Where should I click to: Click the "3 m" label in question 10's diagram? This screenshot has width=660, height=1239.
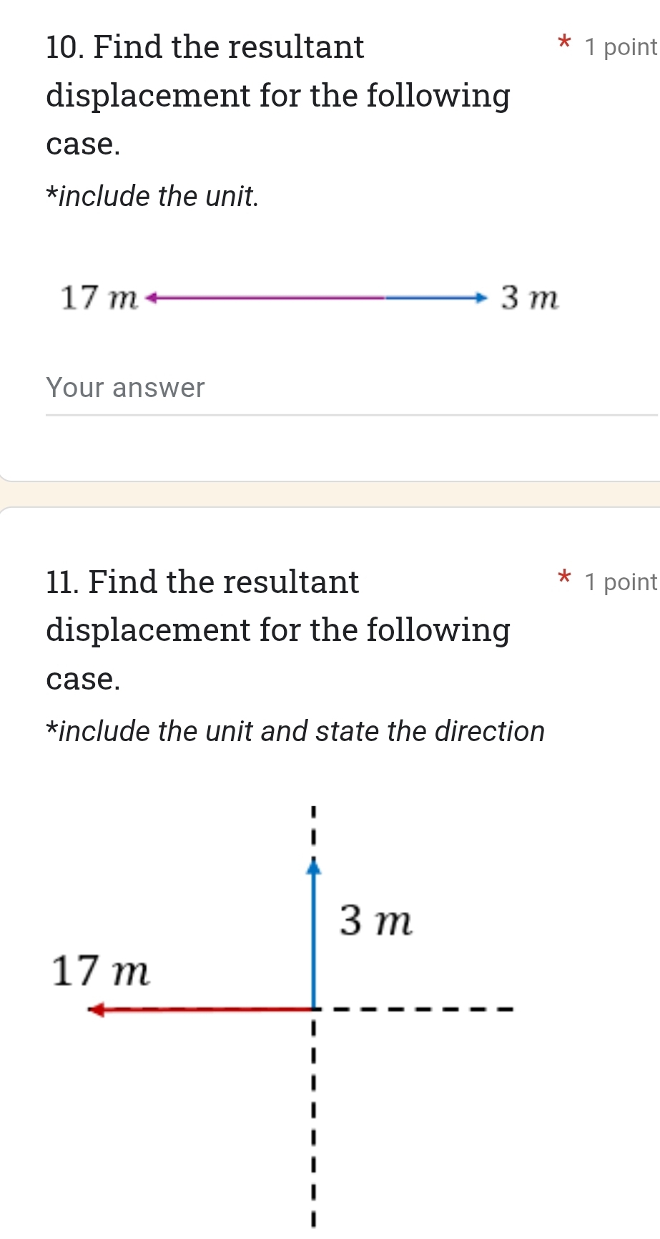(529, 298)
